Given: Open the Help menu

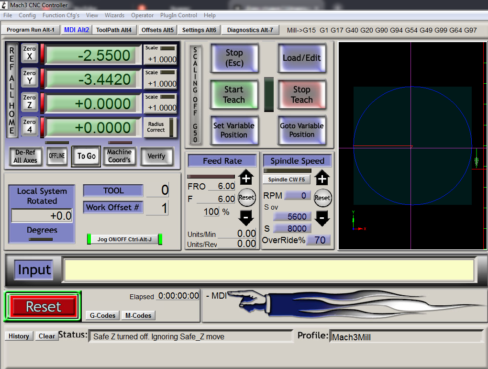Looking at the screenshot, I should pos(210,15).
